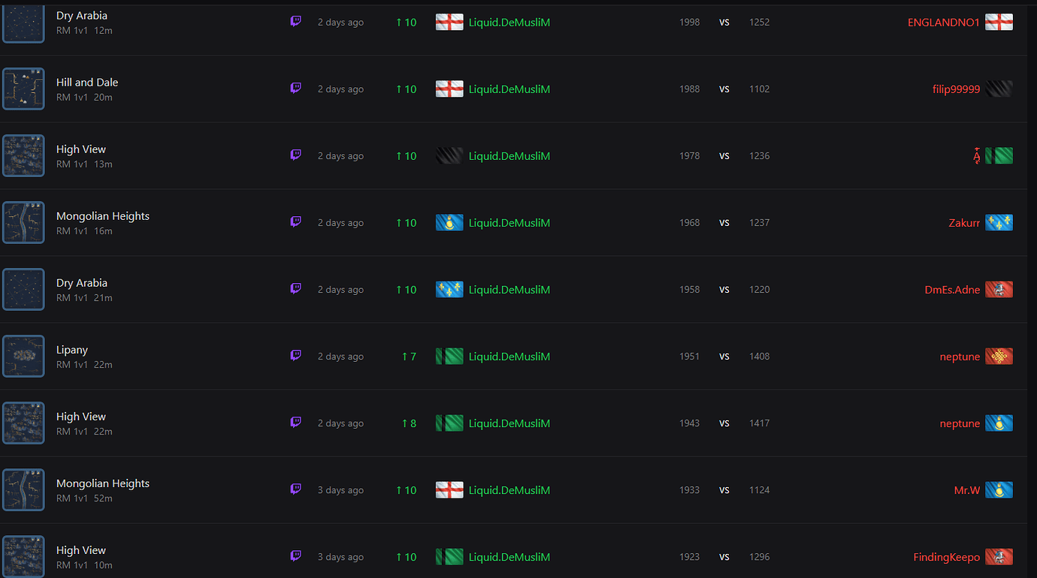
Task: Click neptune on the High View 22m match
Action: click(x=960, y=423)
